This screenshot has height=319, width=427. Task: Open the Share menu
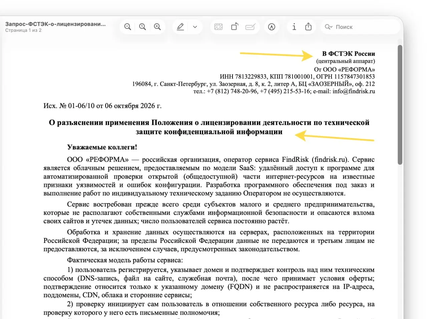[x=308, y=27]
